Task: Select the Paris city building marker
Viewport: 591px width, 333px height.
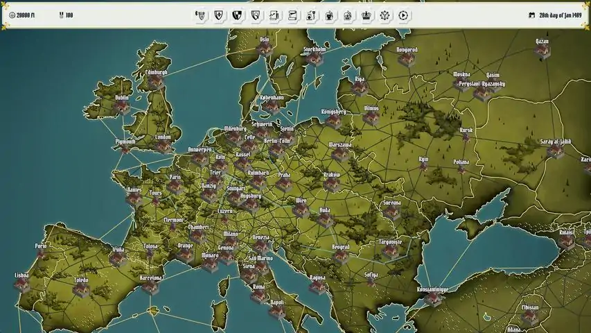Action: (175, 187)
